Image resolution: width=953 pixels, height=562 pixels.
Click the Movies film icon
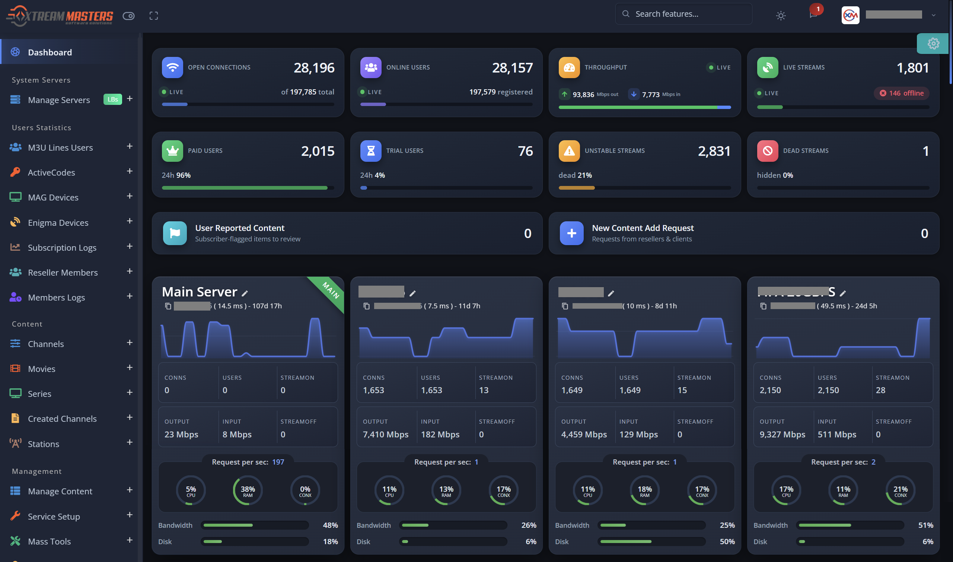15,369
